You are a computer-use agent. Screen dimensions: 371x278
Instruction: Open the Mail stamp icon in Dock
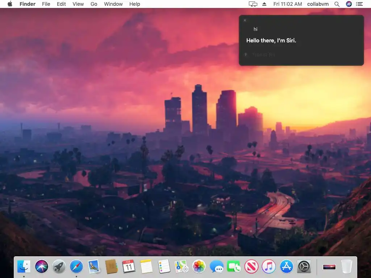(94, 266)
